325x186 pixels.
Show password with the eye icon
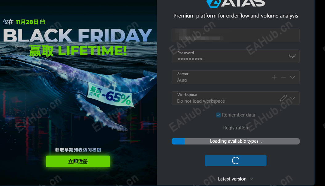tap(292, 56)
